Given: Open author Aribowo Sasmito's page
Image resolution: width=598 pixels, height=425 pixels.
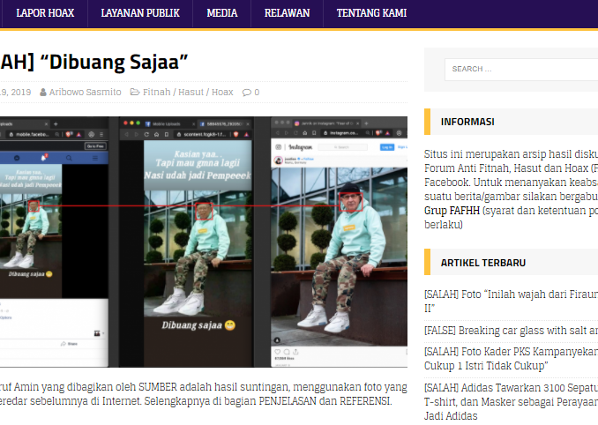Looking at the screenshot, I should [x=85, y=93].
